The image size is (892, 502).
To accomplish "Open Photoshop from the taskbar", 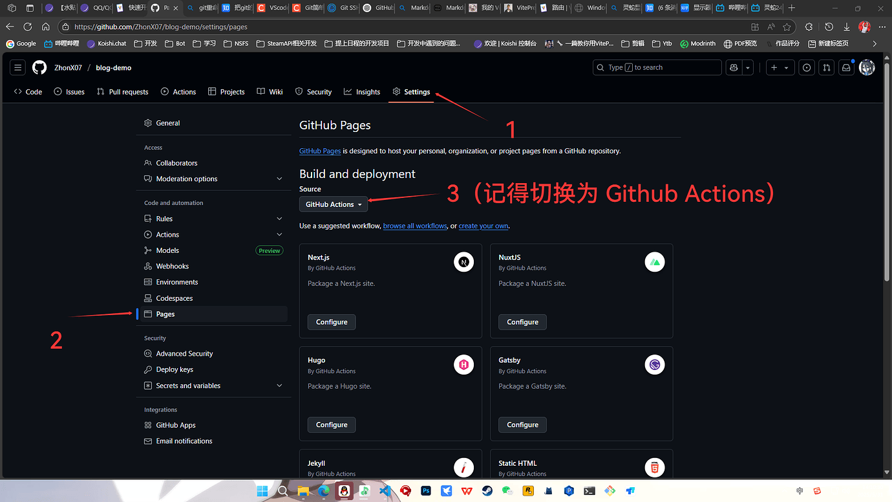I will [426, 491].
